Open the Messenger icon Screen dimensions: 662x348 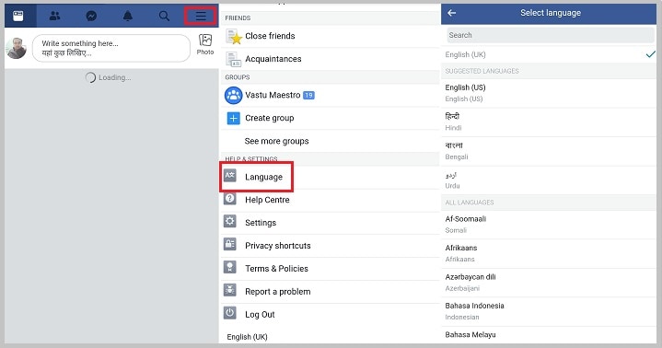(91, 16)
